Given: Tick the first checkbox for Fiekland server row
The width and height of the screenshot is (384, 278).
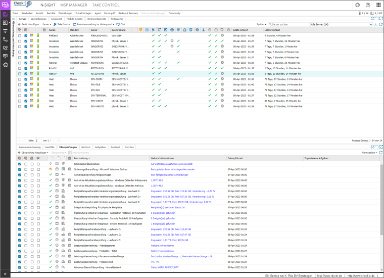Looking at the screenshot, I should tap(20, 36).
